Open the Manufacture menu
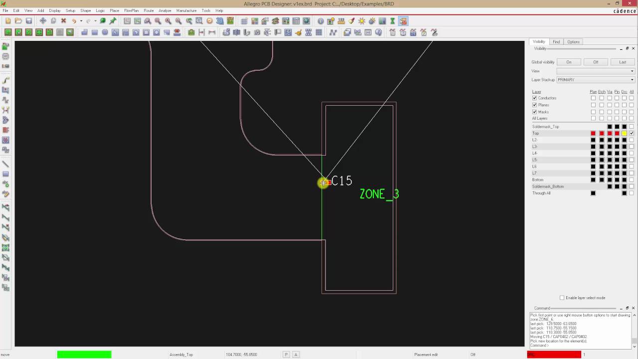This screenshot has width=638, height=359. [x=186, y=10]
